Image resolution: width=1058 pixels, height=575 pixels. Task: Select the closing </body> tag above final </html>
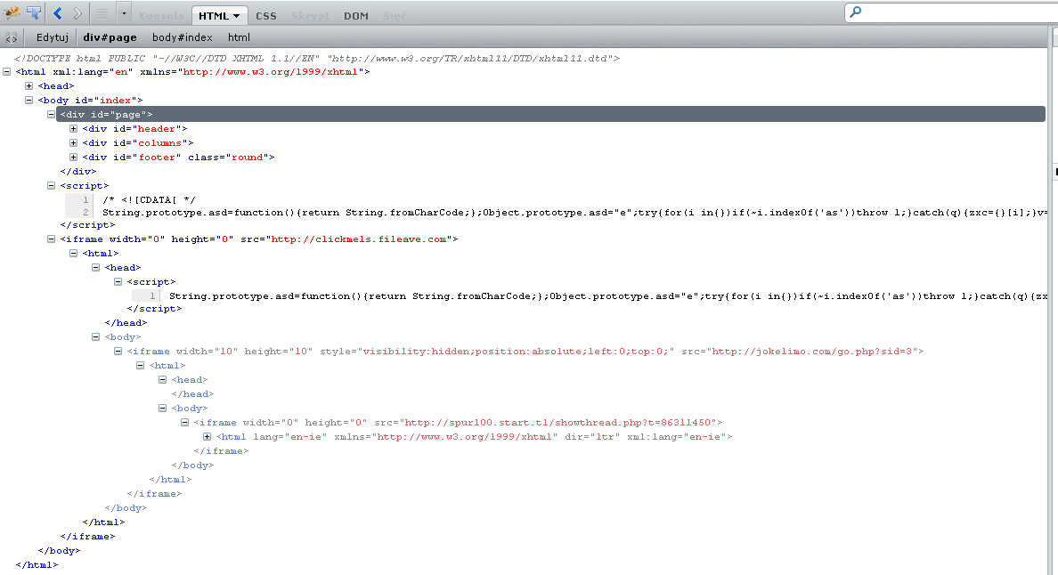click(x=60, y=551)
